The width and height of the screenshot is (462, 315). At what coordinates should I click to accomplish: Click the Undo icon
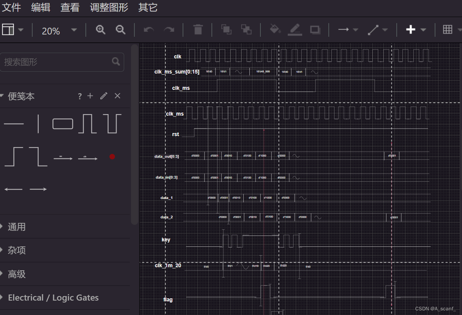(148, 29)
